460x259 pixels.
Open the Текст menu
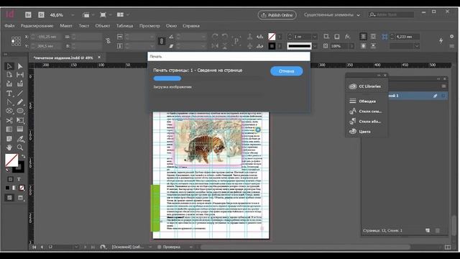coord(84,26)
